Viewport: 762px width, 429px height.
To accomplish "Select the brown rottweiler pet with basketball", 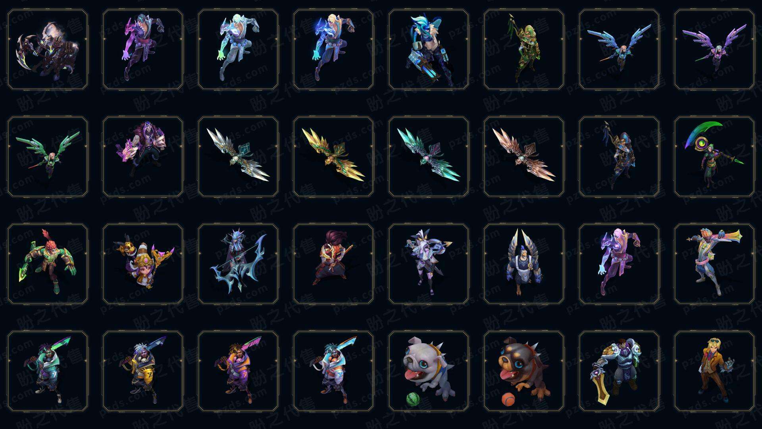I will tap(524, 371).
